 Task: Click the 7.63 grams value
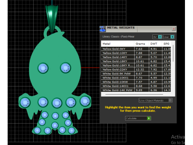click(139, 49)
